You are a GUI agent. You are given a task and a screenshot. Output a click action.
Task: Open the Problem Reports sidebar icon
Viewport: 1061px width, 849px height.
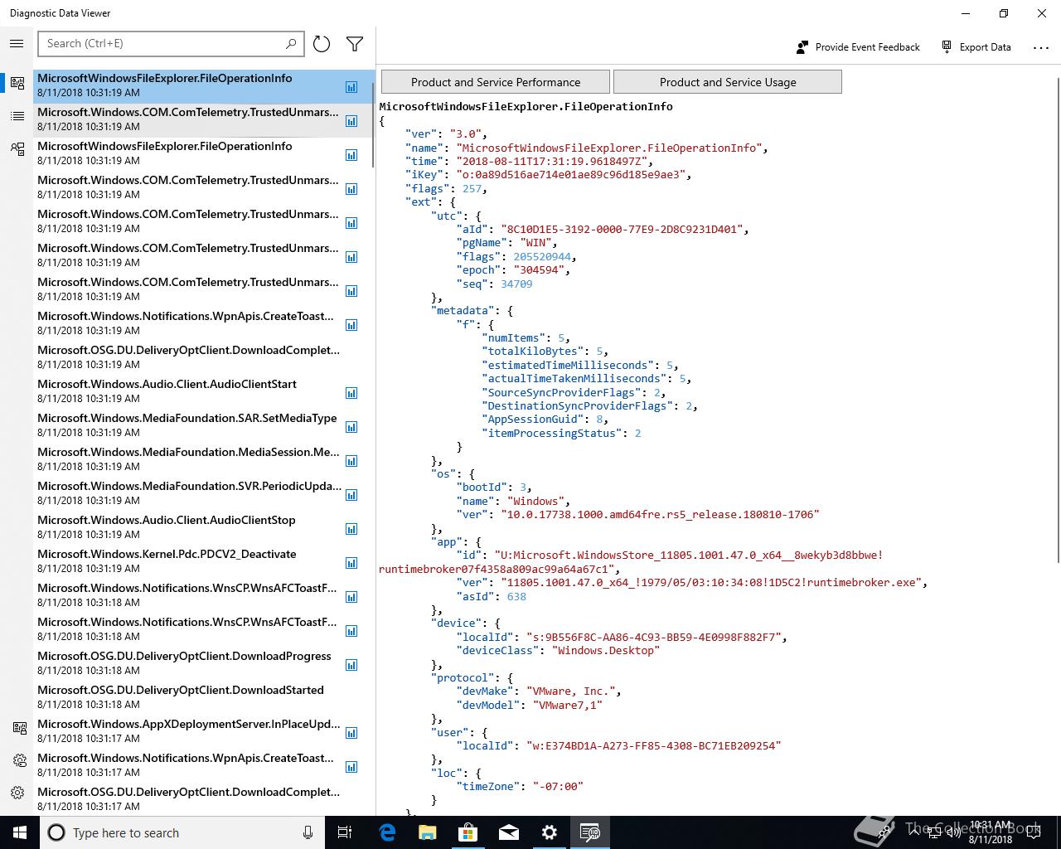pos(17,149)
